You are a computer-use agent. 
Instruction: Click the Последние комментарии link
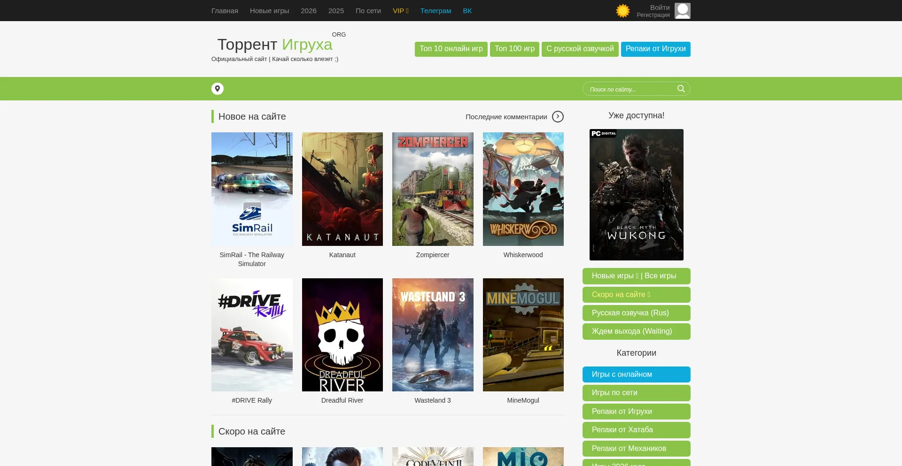506,117
